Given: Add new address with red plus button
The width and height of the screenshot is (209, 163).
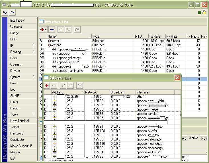Looking at the screenshot, I should [47, 85].
